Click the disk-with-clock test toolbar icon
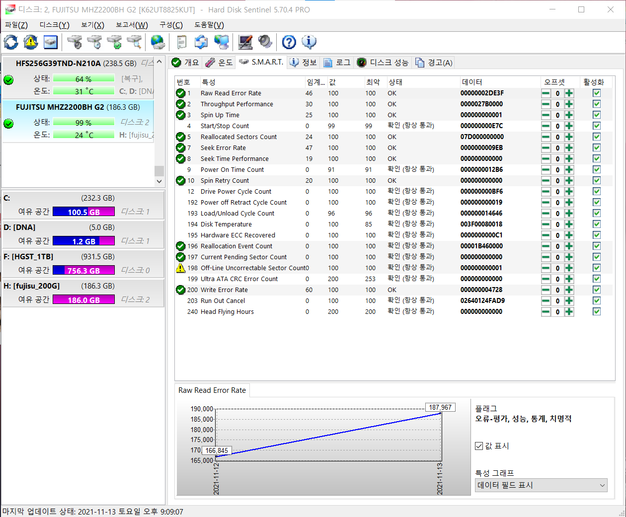 pos(94,42)
